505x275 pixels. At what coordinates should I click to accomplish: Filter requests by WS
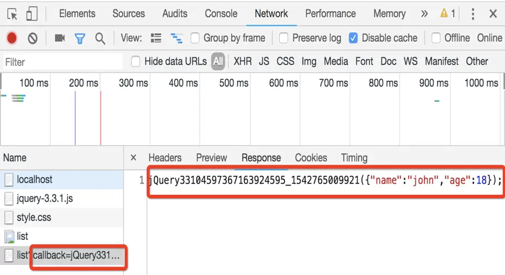click(x=410, y=61)
